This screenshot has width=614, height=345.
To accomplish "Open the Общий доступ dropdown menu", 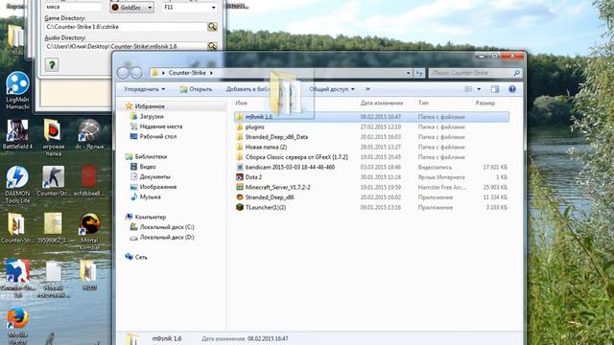I will [x=332, y=89].
